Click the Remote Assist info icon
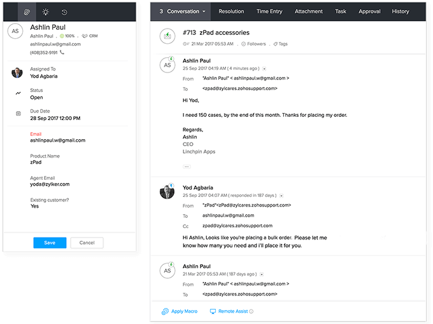This screenshot has height=324, width=433. coord(251,311)
